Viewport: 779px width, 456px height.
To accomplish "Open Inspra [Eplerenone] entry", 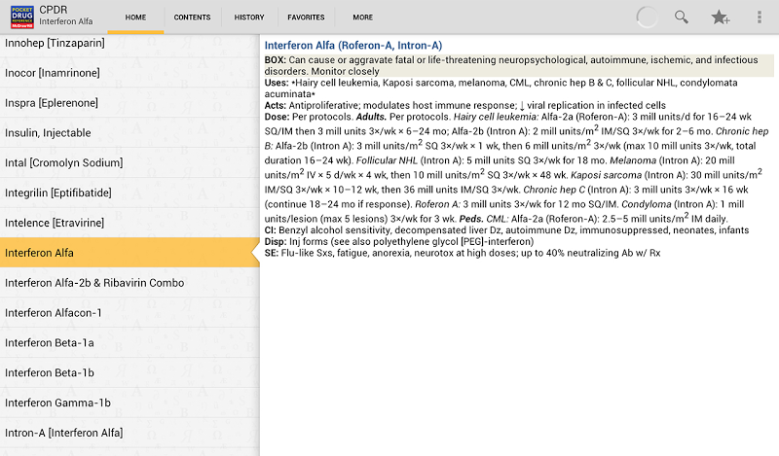I will 130,103.
